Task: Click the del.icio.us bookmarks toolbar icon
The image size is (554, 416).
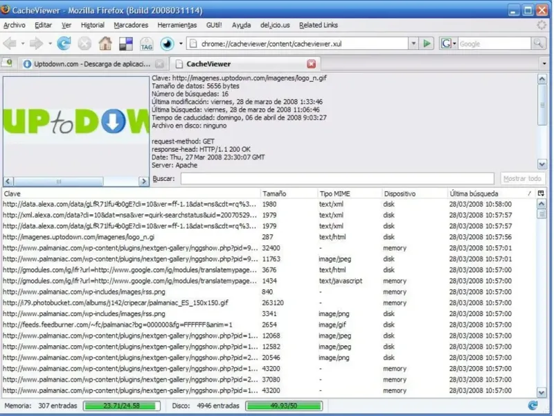Action: coord(126,44)
